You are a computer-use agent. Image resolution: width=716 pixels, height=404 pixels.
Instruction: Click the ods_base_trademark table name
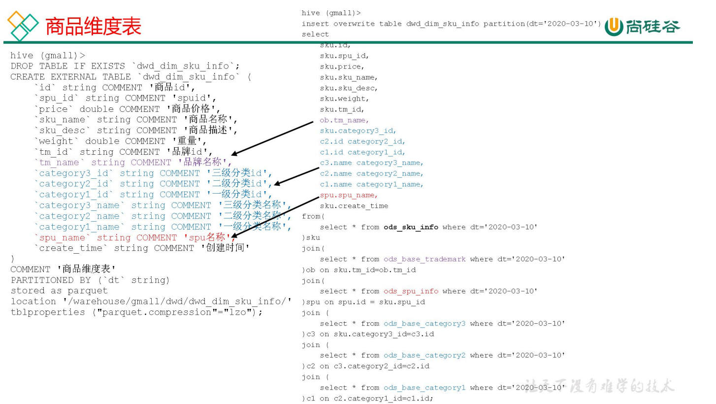coord(425,259)
